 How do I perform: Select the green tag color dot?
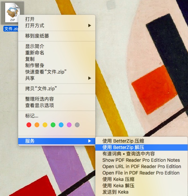53,125
